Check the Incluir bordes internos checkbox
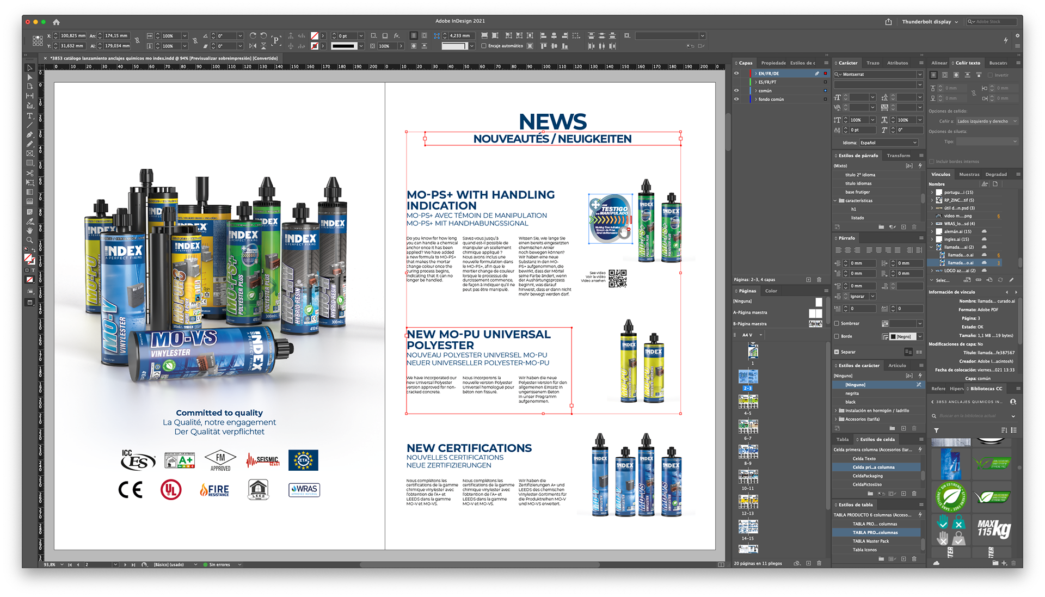Viewport: 1045px width, 597px height. pyautogui.click(x=932, y=162)
